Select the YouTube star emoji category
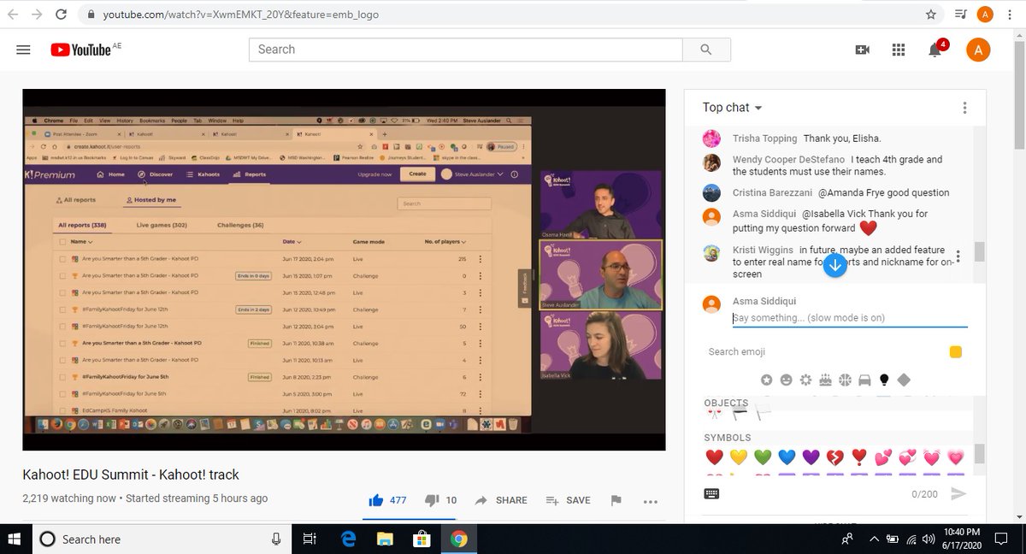Image resolution: width=1026 pixels, height=554 pixels. [x=766, y=380]
